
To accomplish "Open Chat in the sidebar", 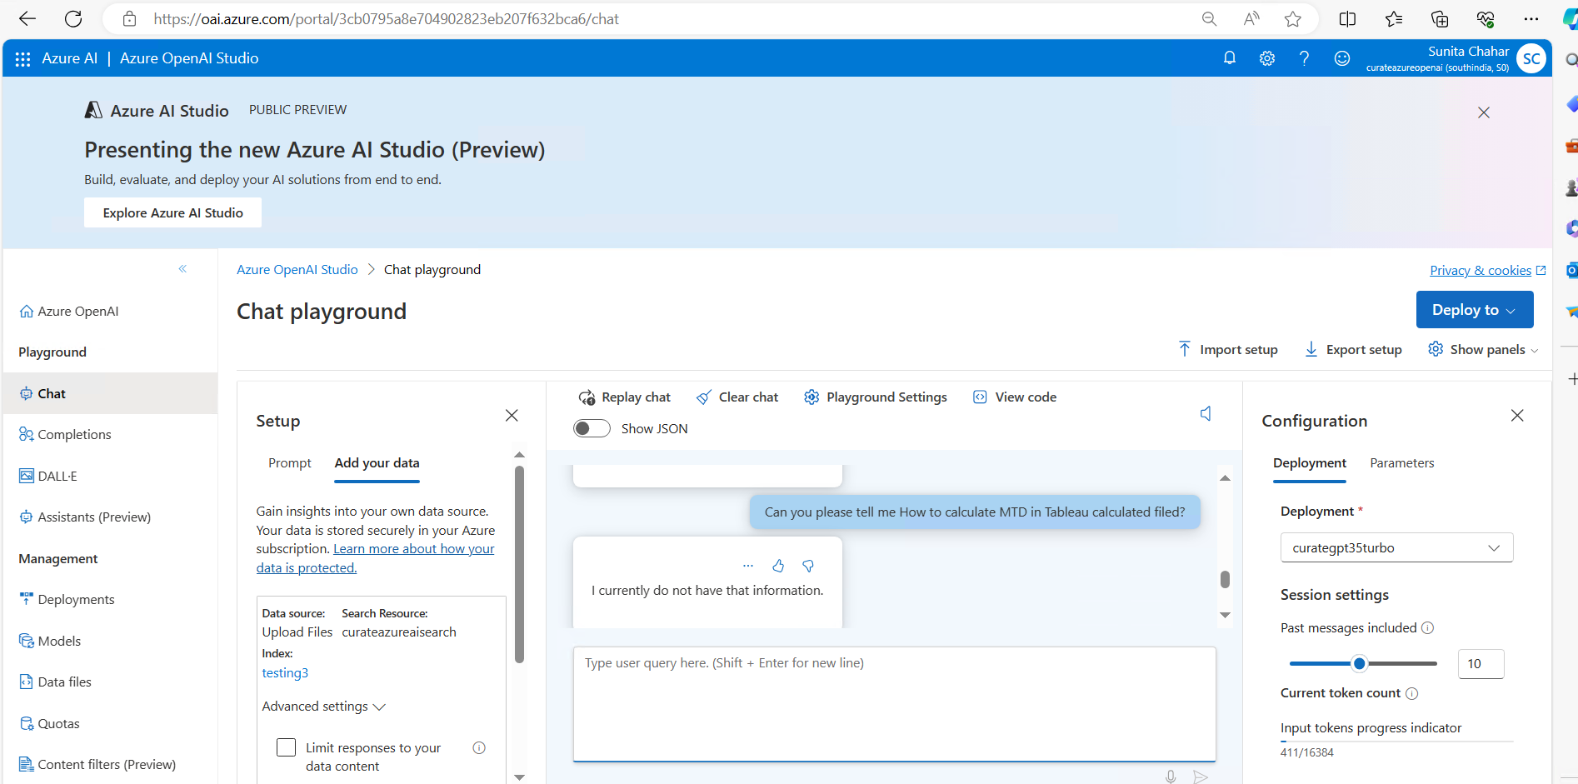I will 110,393.
